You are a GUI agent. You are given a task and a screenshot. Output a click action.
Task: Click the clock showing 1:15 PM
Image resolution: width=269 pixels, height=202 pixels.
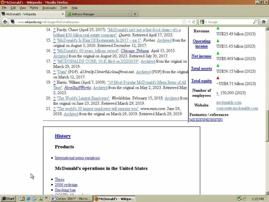coord(258,199)
